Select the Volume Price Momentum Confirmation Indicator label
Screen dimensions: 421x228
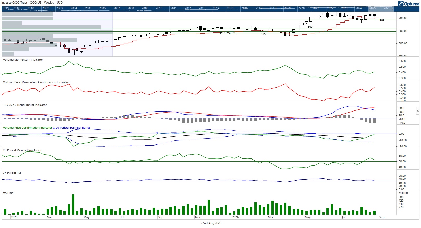point(36,82)
